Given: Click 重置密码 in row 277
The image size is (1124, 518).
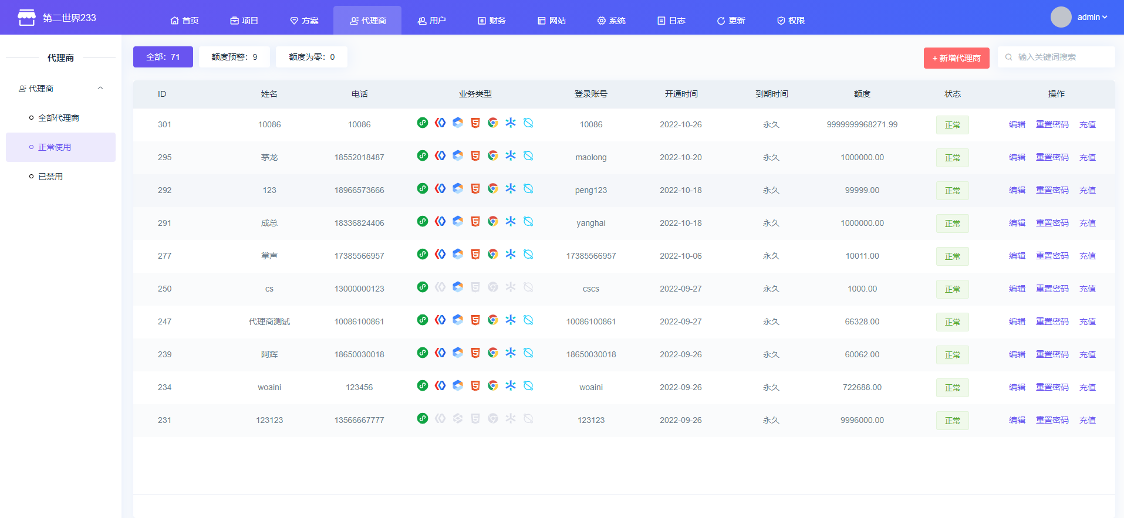Looking at the screenshot, I should [1052, 256].
